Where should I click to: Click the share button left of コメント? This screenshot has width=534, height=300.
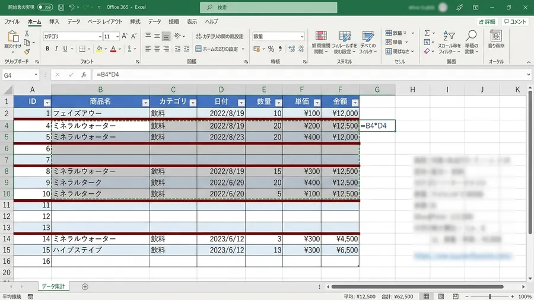click(x=487, y=21)
